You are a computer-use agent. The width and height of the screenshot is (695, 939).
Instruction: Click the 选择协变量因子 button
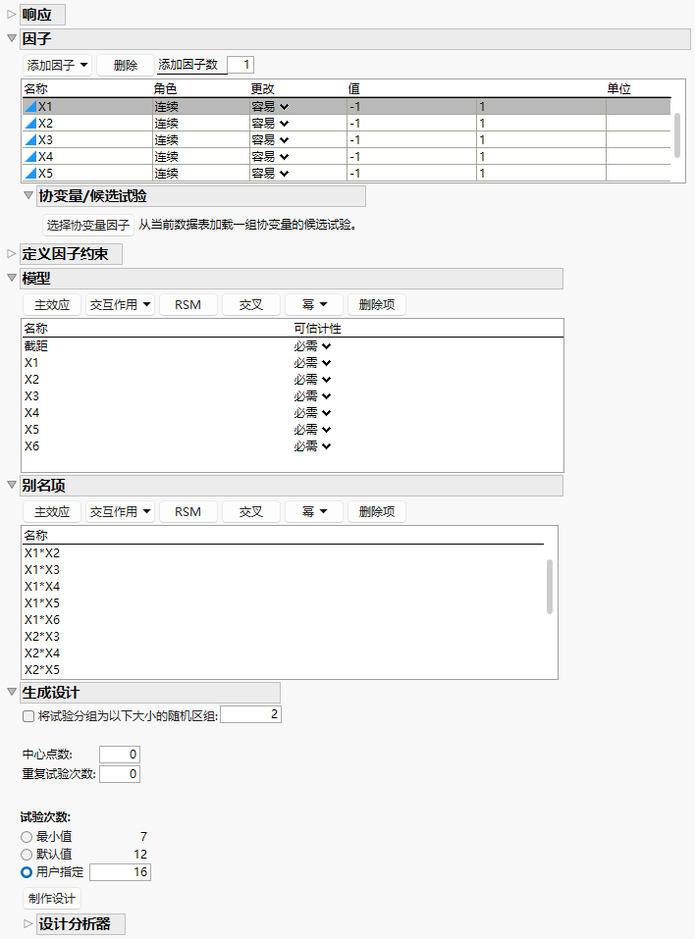click(88, 225)
